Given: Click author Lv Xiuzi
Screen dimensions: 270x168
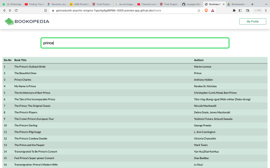Looking at the screenshot, I should (x=198, y=165).
